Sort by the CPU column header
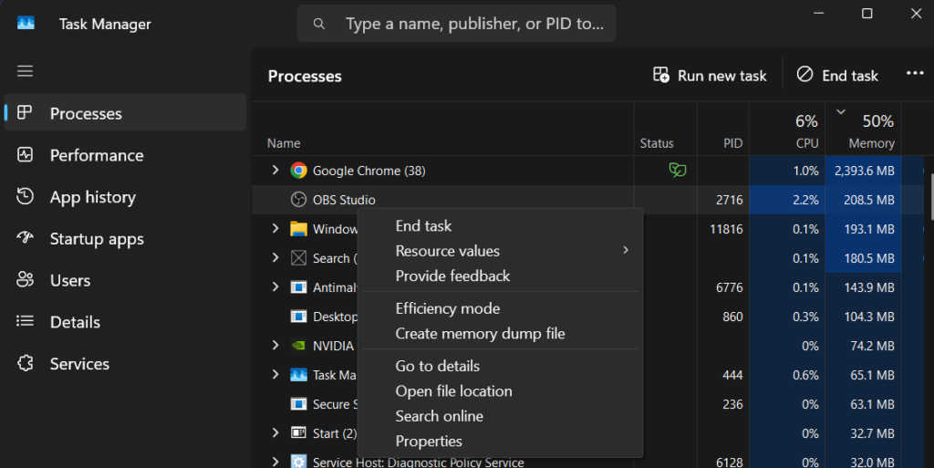Viewport: 934px width, 468px height. [787, 130]
